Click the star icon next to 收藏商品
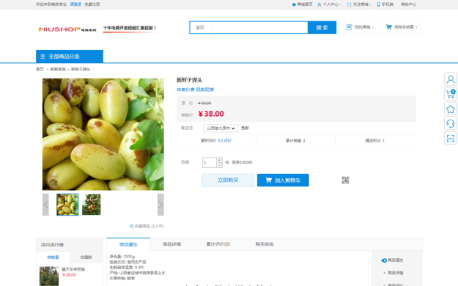The image size is (458, 286). pyautogui.click(x=131, y=226)
